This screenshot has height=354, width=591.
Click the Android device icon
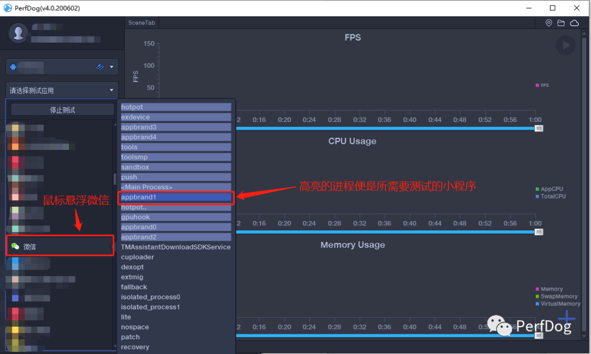coord(13,67)
